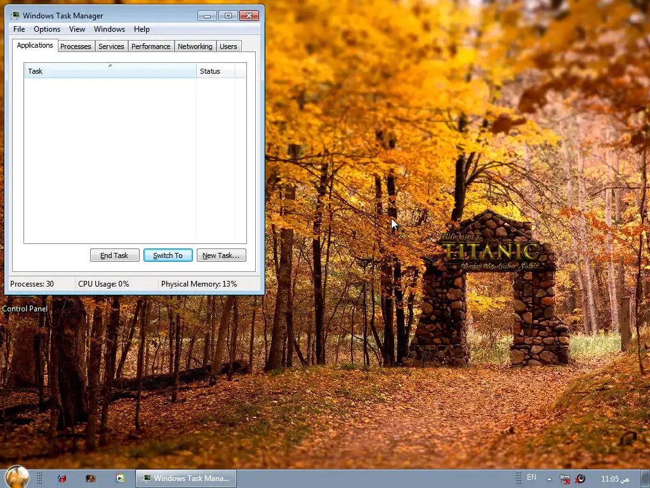Click the New Task... button
Image resolution: width=650 pixels, height=488 pixels.
221,255
